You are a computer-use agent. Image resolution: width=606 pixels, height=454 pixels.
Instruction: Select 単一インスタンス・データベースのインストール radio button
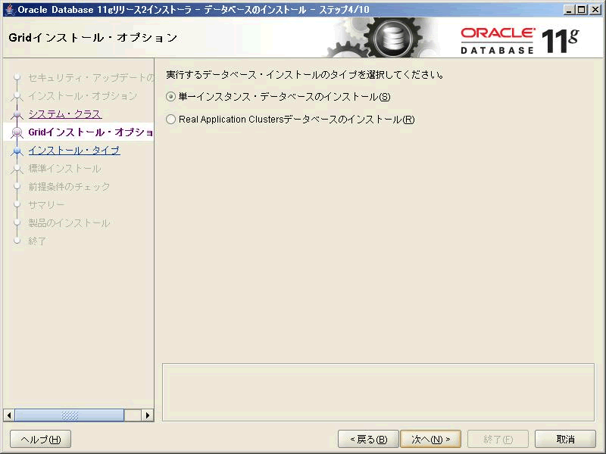[x=170, y=97]
